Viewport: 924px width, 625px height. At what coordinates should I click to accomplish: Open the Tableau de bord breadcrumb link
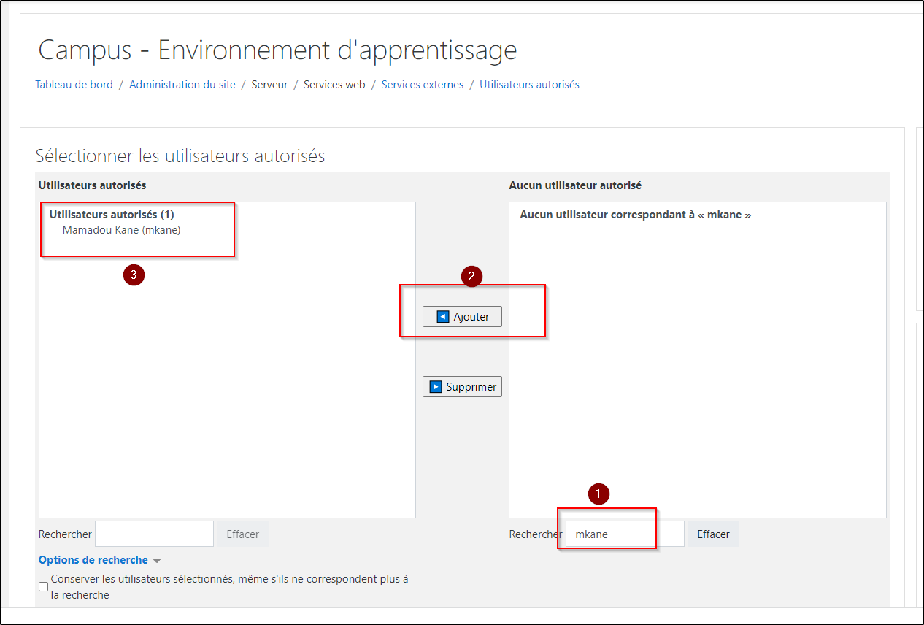pyautogui.click(x=74, y=85)
